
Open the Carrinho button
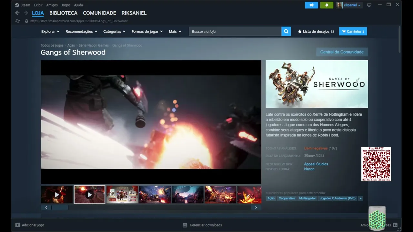[353, 32]
